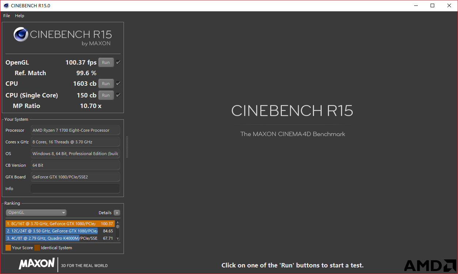Maximize the CINEBENCH window
This screenshot has height=274, width=458.
pyautogui.click(x=432, y=5)
